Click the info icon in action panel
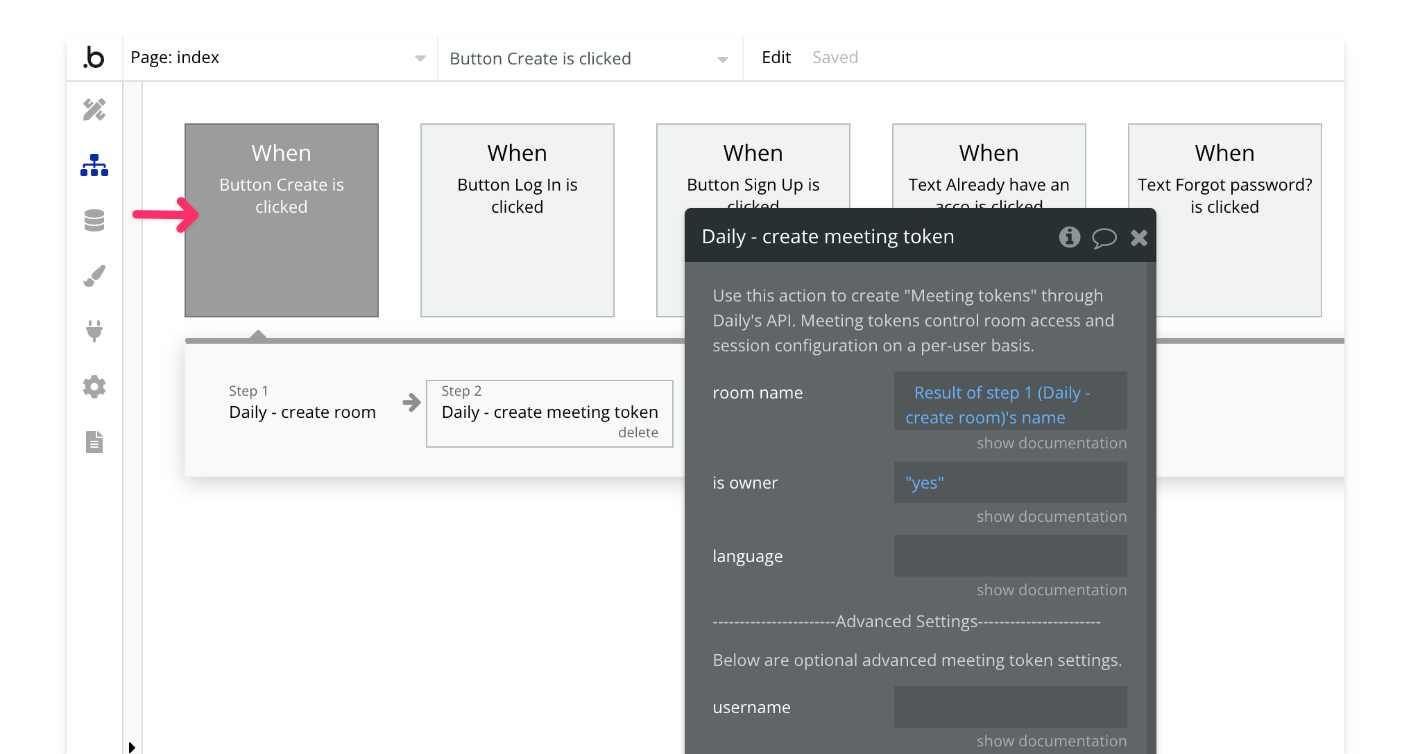The width and height of the screenshot is (1411, 754). (1069, 237)
